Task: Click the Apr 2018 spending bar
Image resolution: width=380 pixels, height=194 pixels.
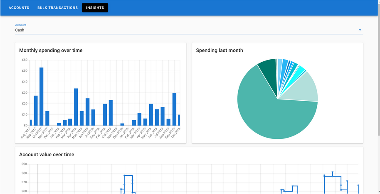Action: 76,107
